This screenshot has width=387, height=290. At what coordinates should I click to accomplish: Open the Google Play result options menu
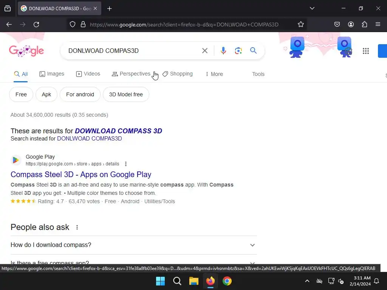click(125, 164)
